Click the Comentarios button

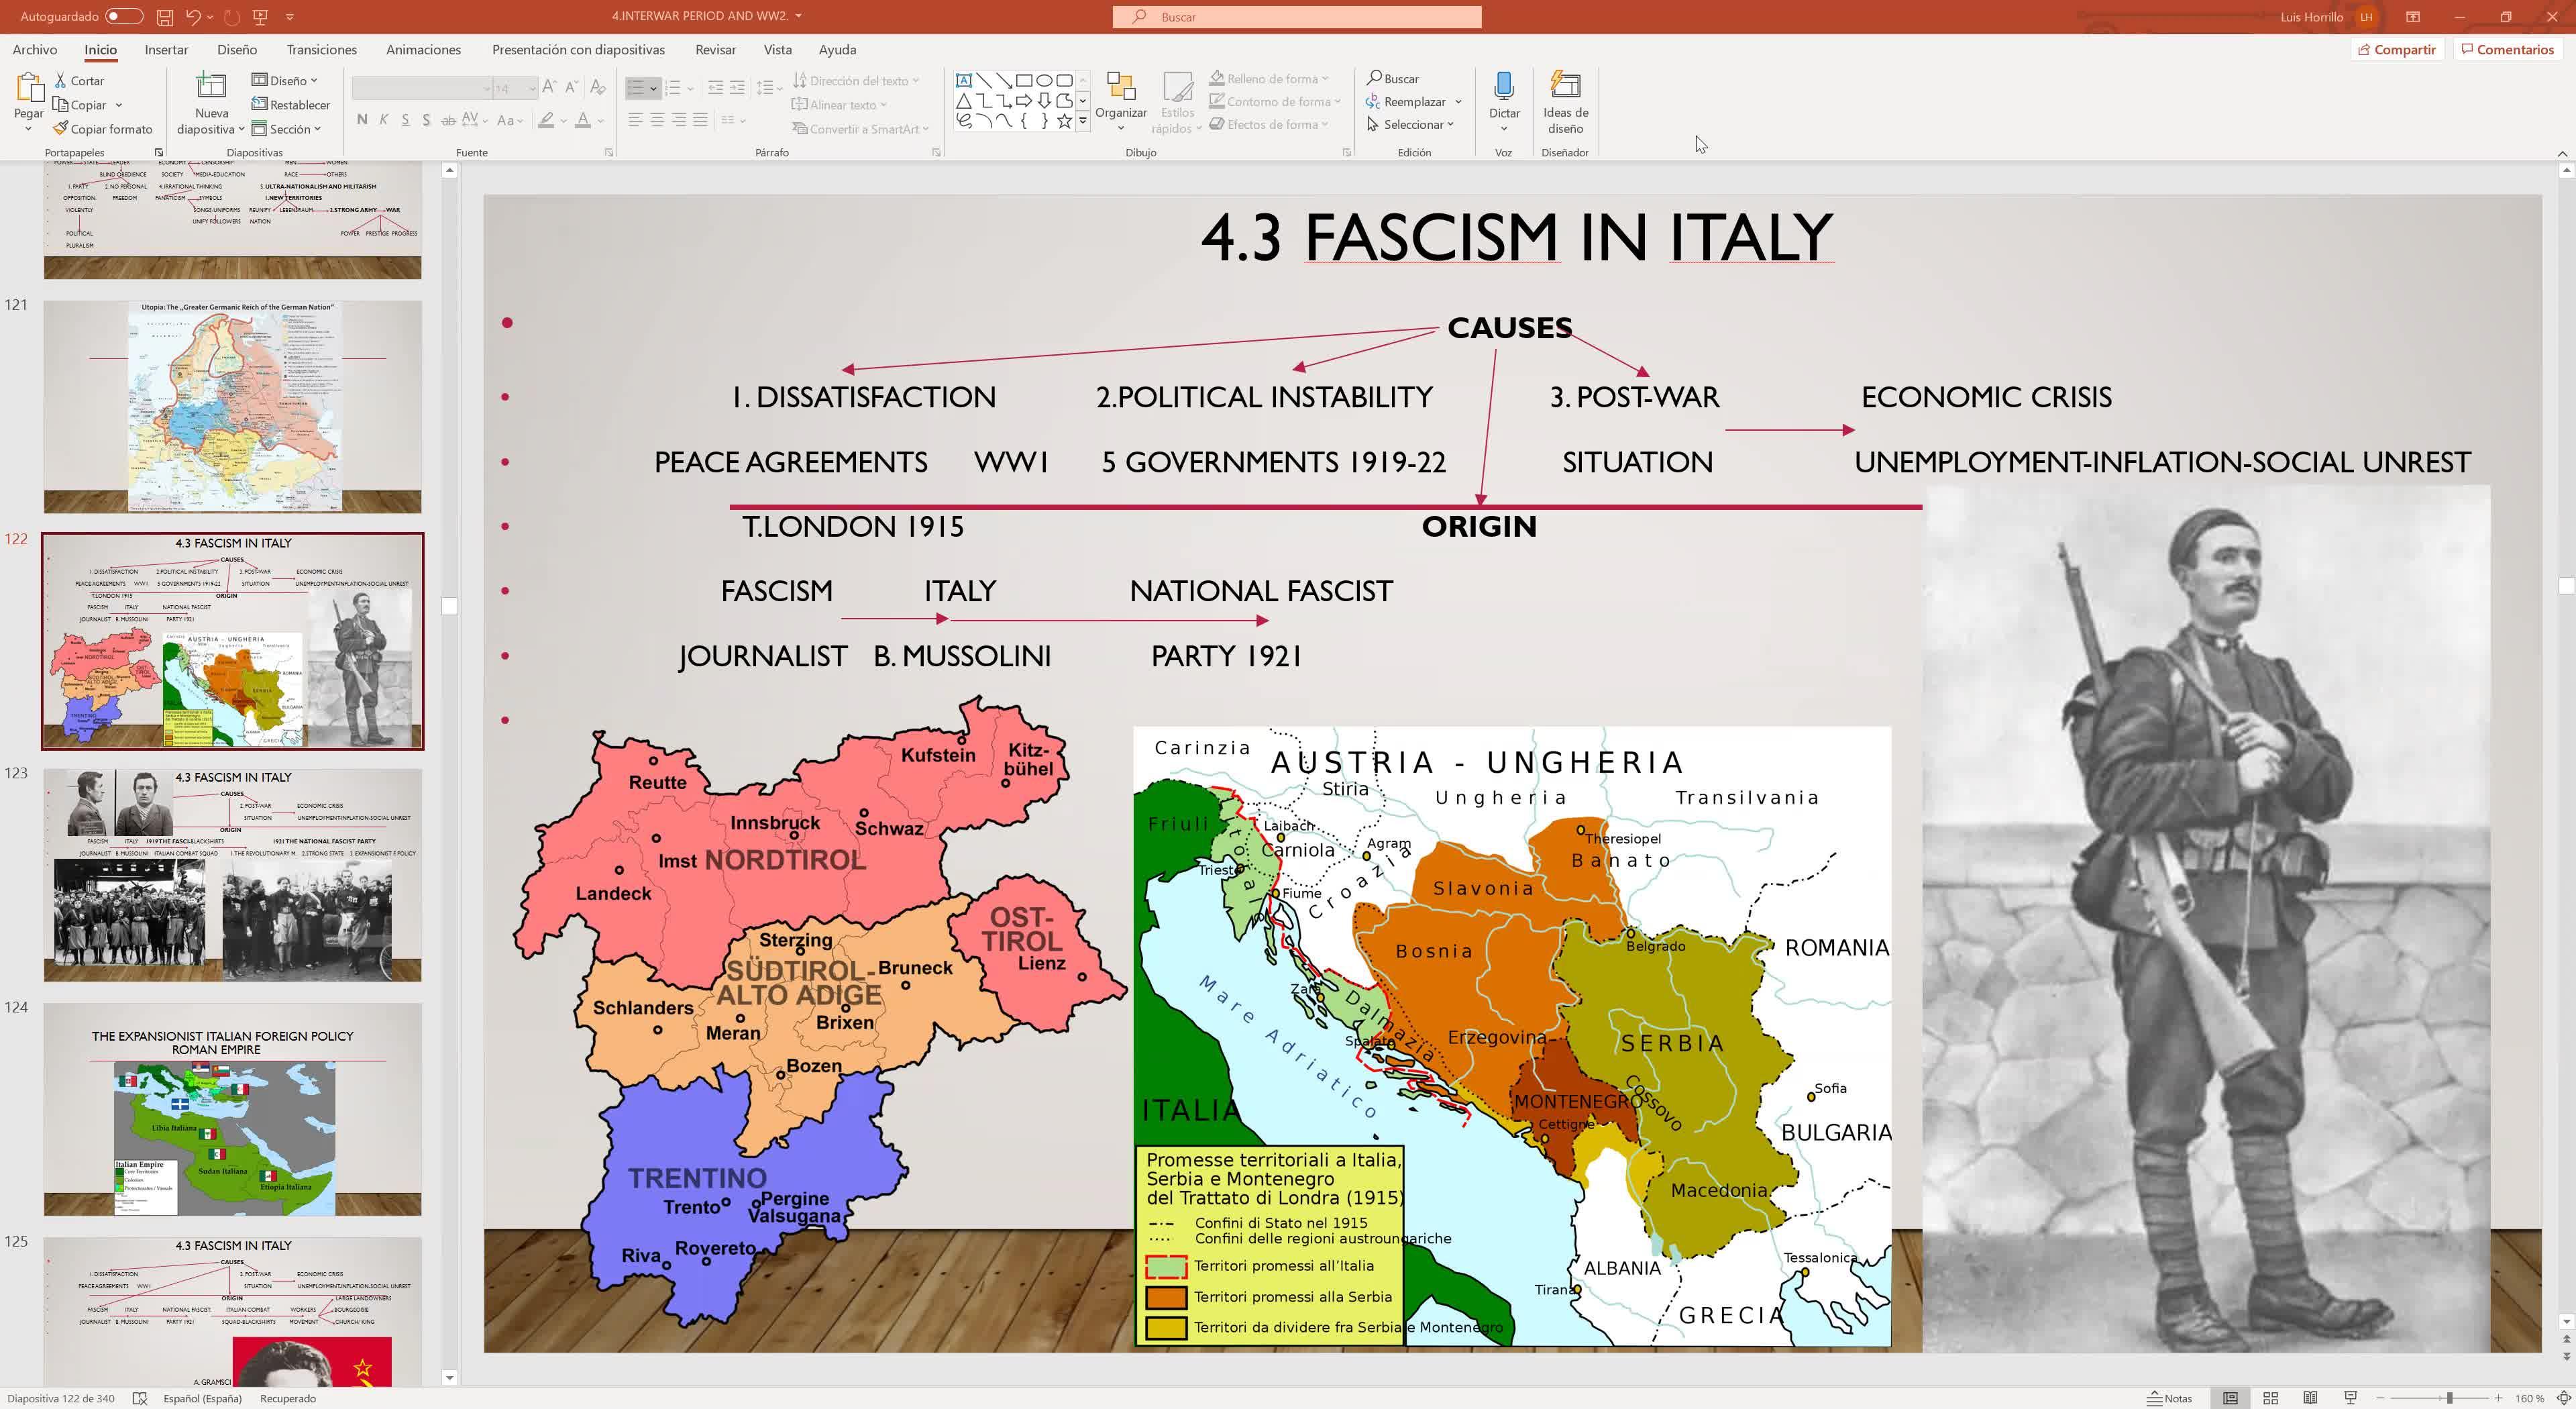coord(2507,49)
